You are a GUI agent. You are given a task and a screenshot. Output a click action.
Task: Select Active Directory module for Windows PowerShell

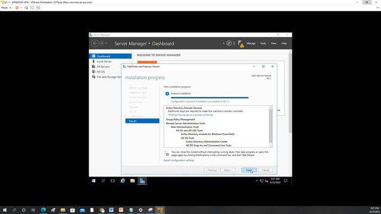pyautogui.click(x=208, y=134)
